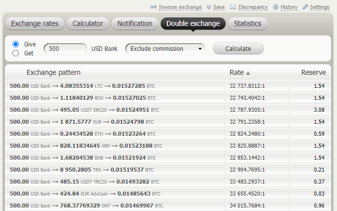
Task: Click the Calculate button
Action: tap(238, 49)
